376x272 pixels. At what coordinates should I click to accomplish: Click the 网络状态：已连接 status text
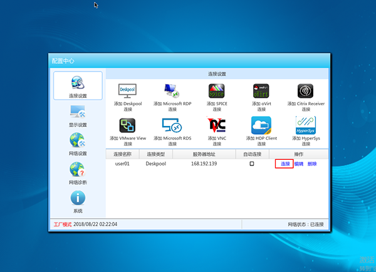tap(306, 224)
